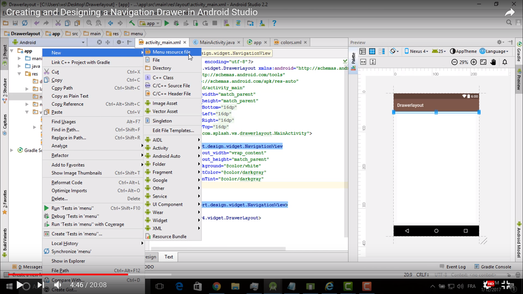523x294 pixels.
Task: Click the Cut scissors toolbar icon
Action: [x=58, y=23]
